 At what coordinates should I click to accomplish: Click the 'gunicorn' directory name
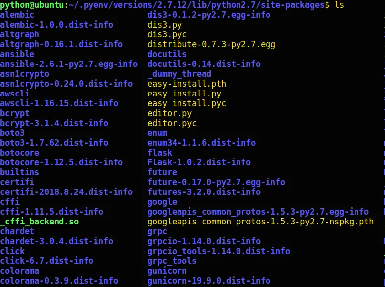click(167, 271)
